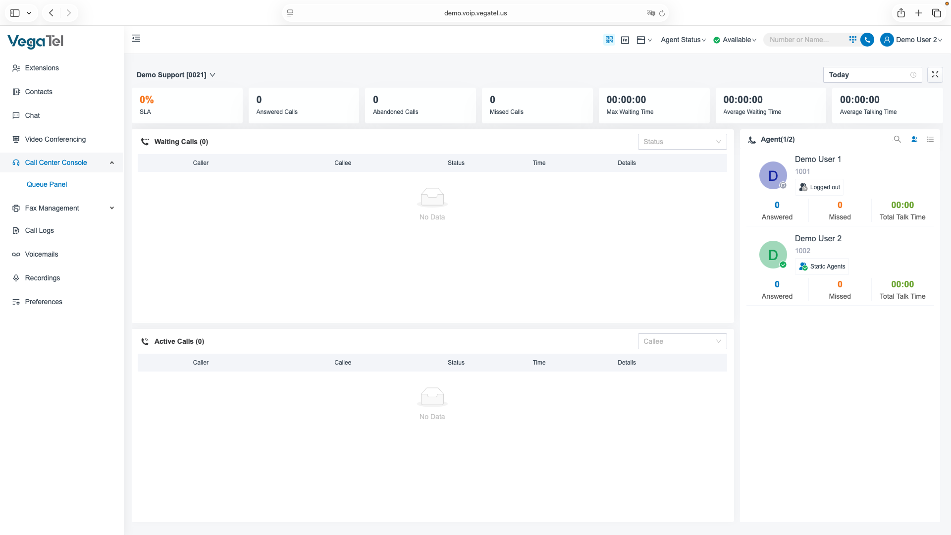Click the fullscreen expand icon
The height and width of the screenshot is (535, 951).
pyautogui.click(x=935, y=75)
